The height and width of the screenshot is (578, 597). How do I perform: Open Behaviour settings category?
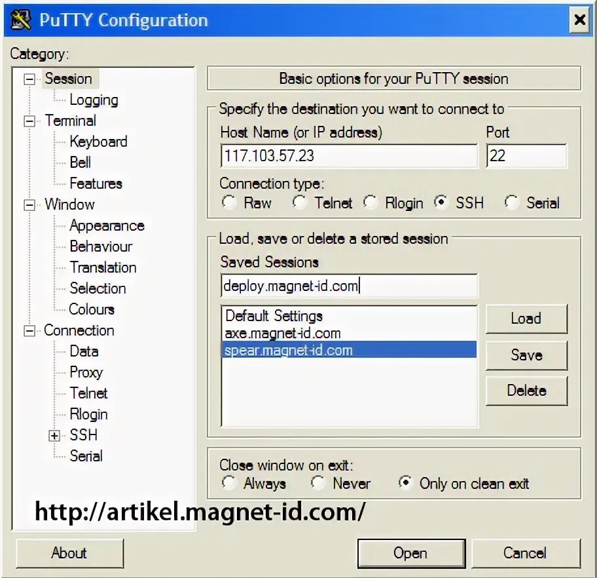click(101, 246)
